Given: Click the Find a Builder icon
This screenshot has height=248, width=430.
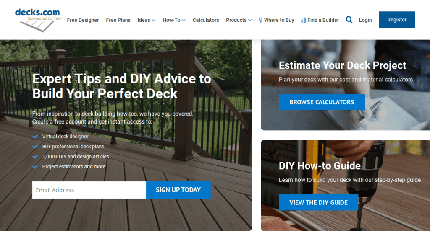Looking at the screenshot, I should click(x=303, y=20).
